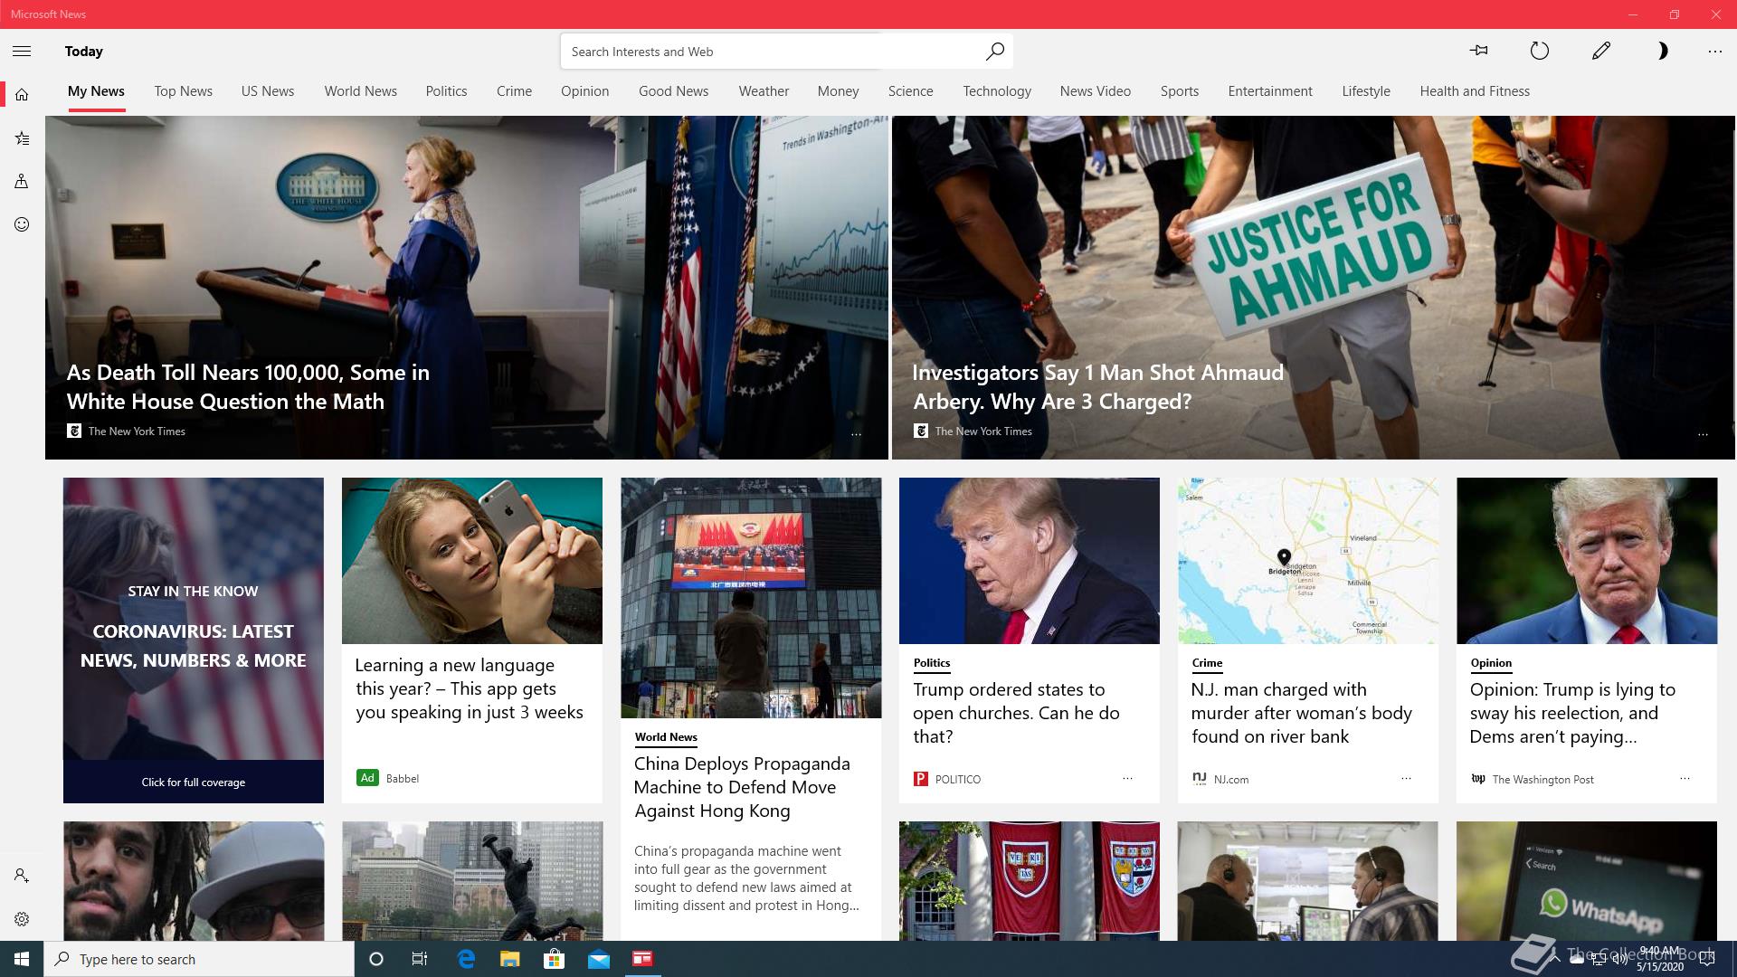Open File Explorer from the taskbar
The height and width of the screenshot is (977, 1737).
(510, 959)
